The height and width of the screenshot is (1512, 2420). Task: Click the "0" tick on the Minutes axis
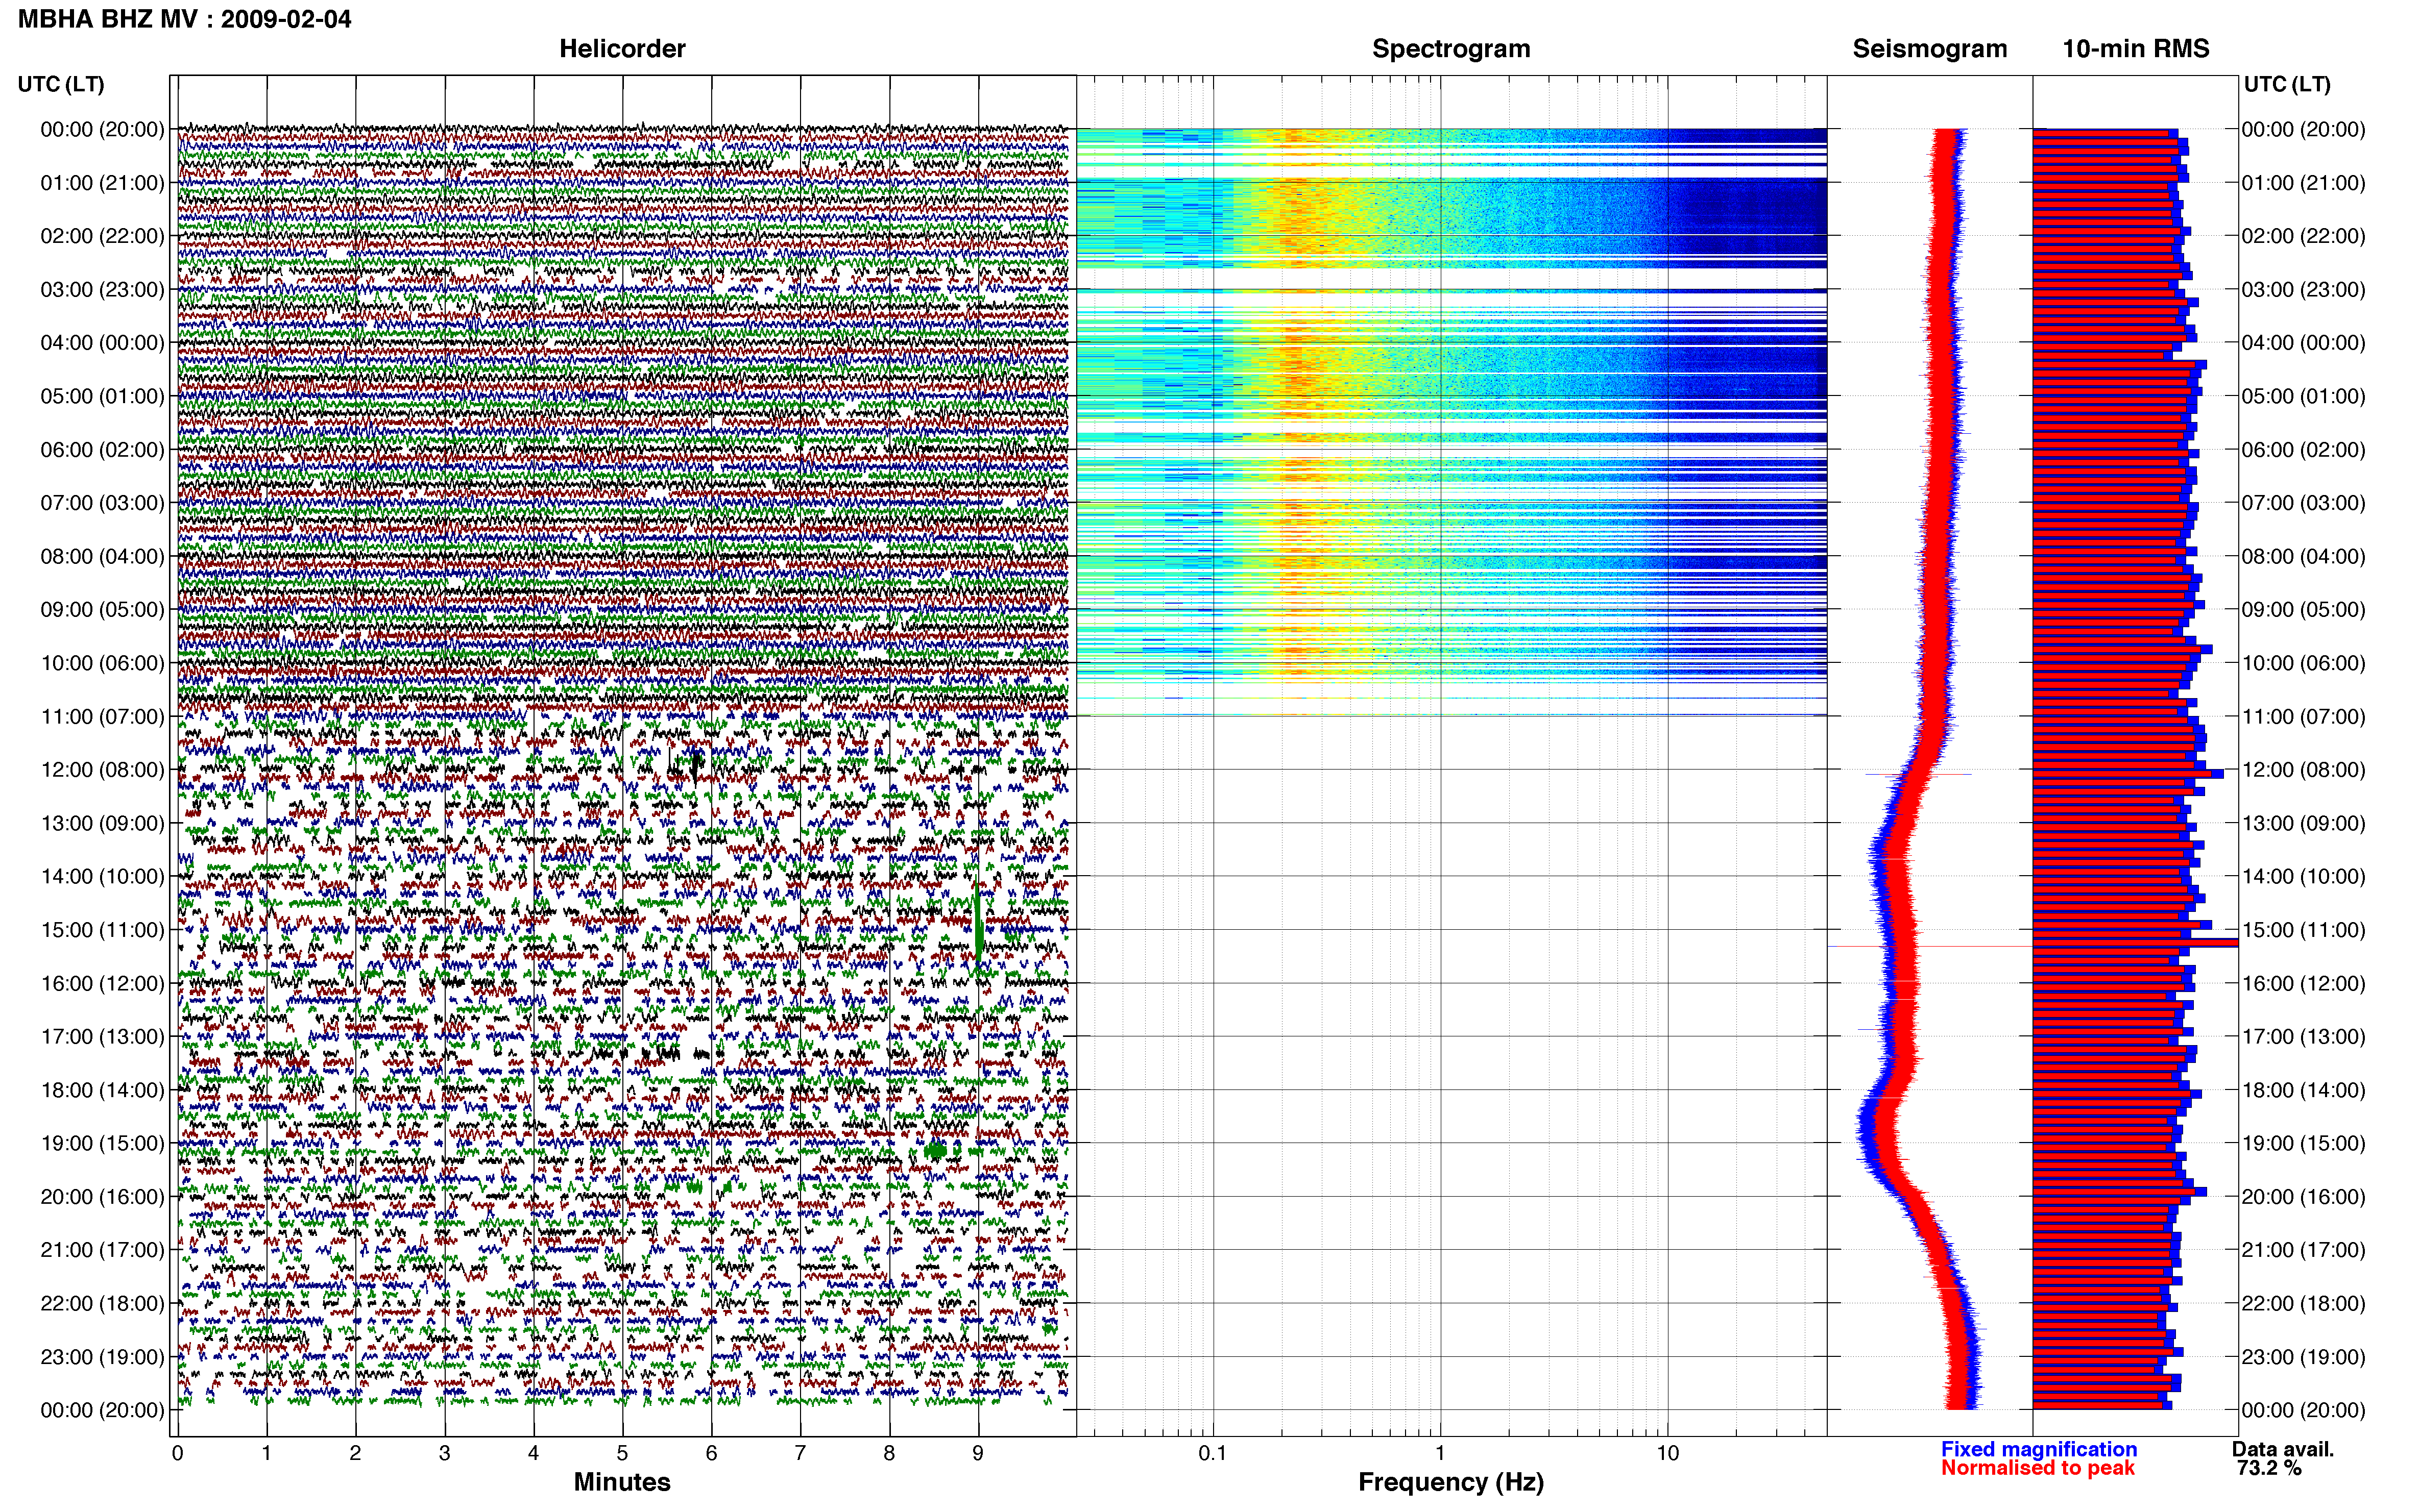(x=177, y=1454)
